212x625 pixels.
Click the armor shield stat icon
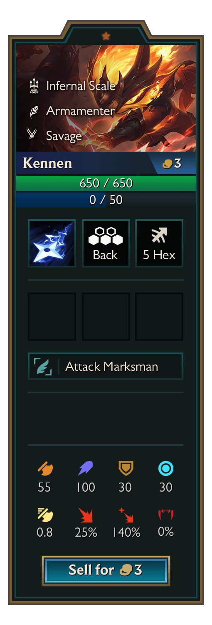126,469
